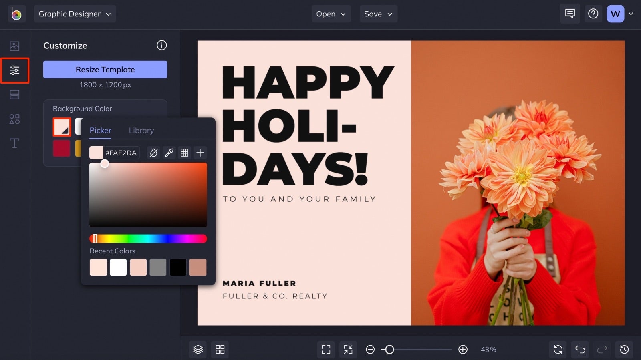Screen dimensions: 641x360
Task: Expand the Graphic Designer dropdown
Action: (75, 14)
